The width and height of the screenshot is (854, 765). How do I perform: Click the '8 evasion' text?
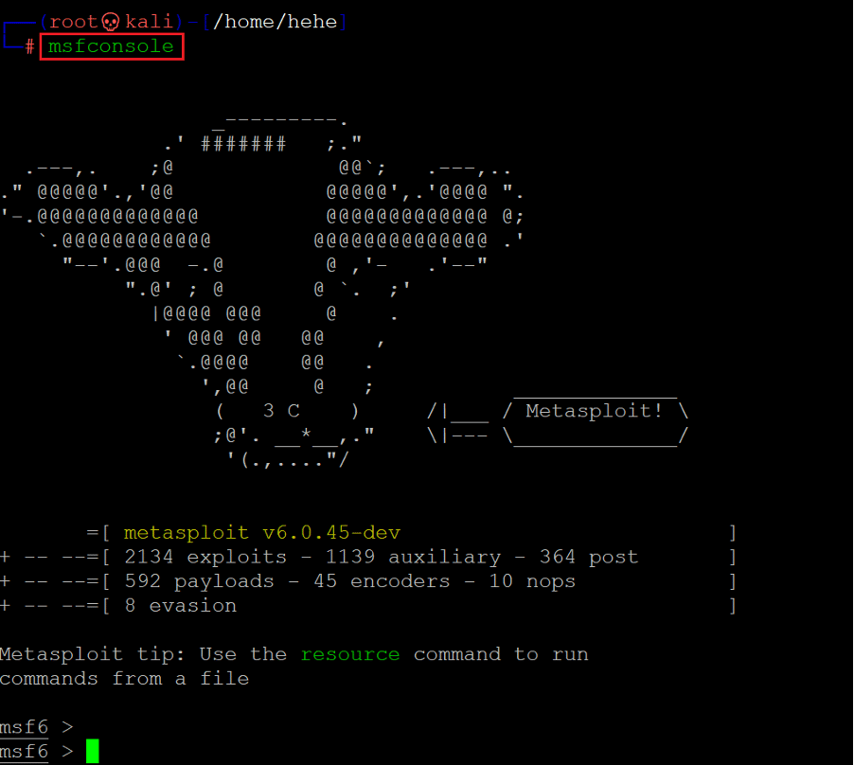coord(181,605)
